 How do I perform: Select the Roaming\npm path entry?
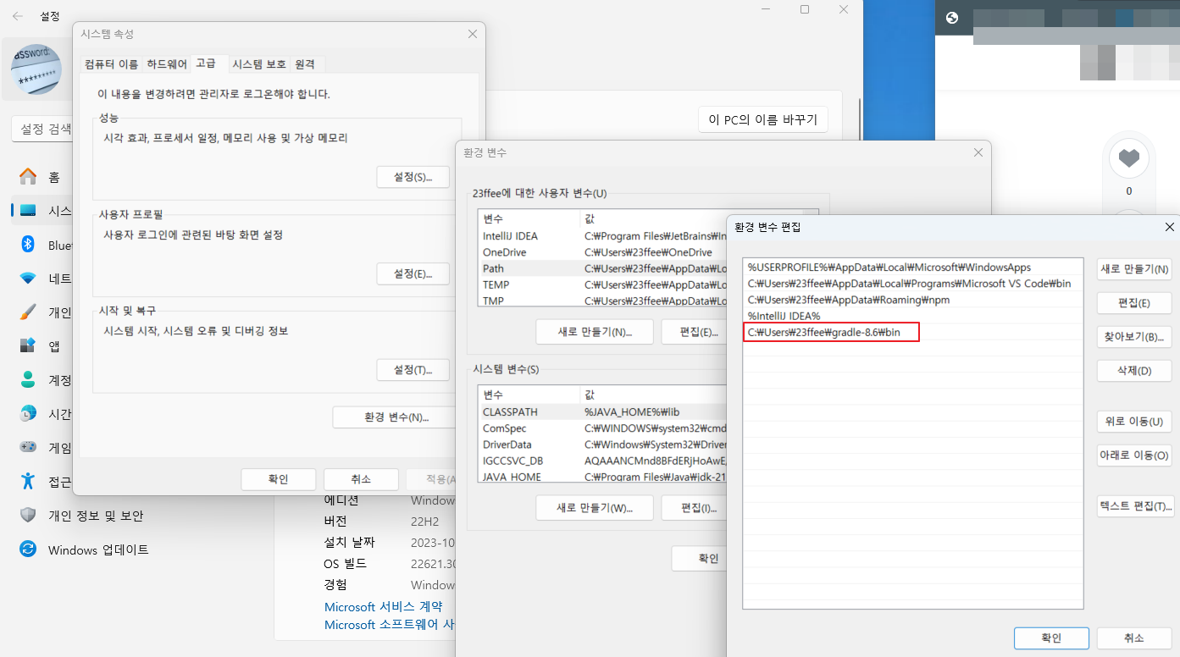(913, 300)
